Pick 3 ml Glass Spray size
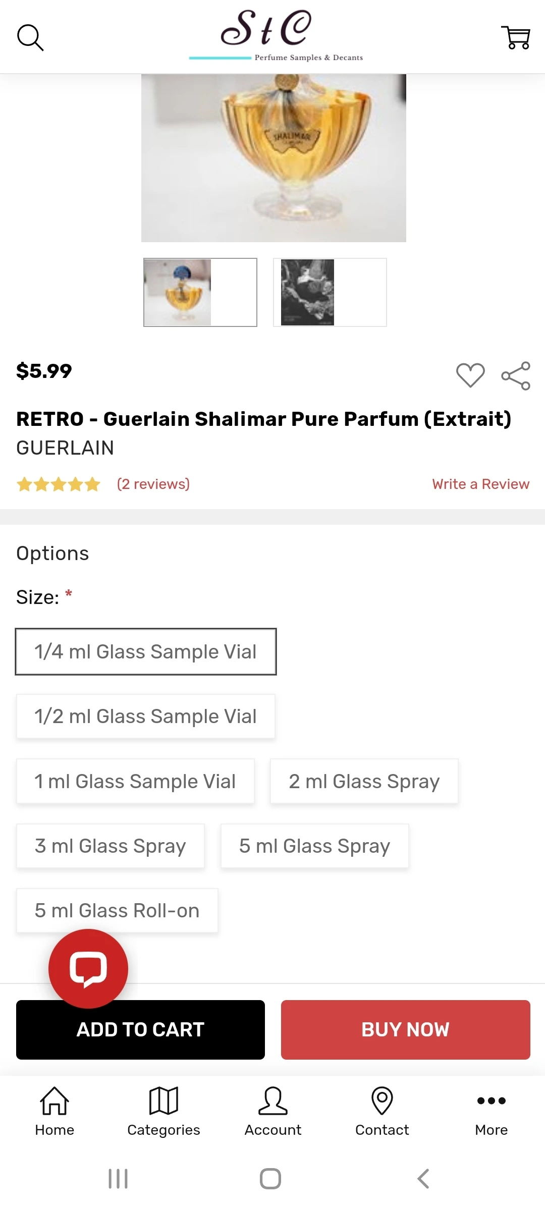 click(110, 846)
